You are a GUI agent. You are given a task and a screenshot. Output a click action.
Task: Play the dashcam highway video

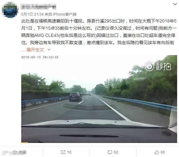99,99
